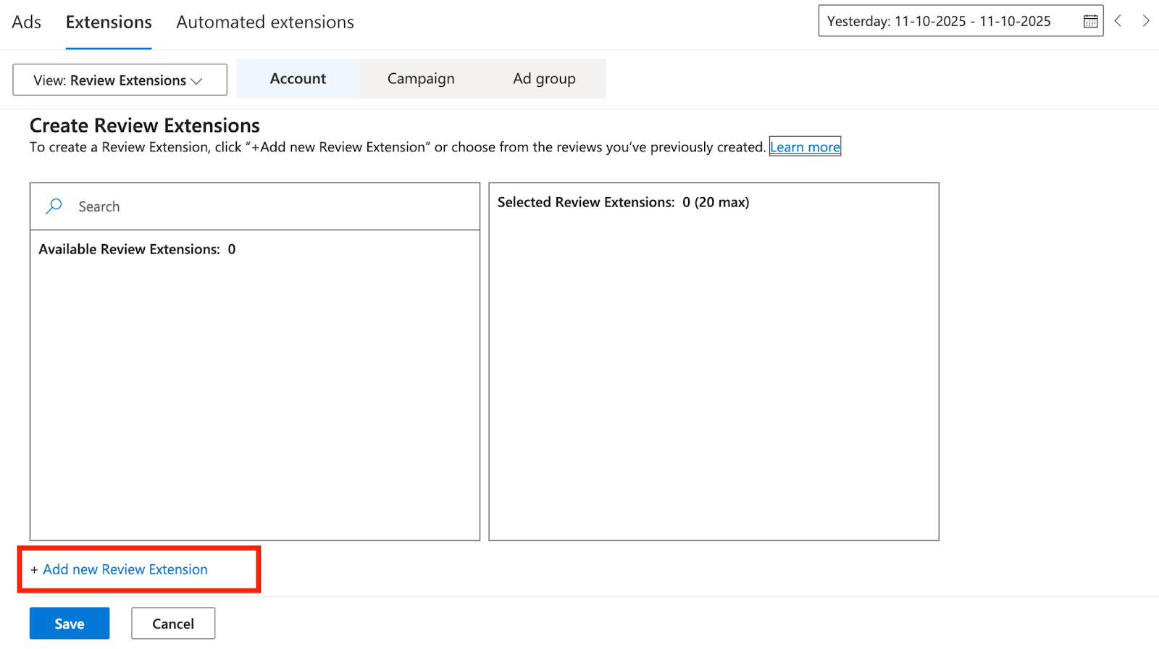
Task: Go to next date range arrow
Action: [x=1145, y=21]
